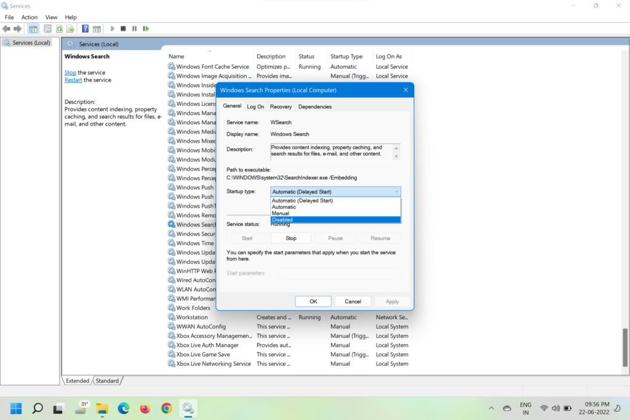This screenshot has height=420, width=630.
Task: Open the Action menu
Action: tap(30, 17)
